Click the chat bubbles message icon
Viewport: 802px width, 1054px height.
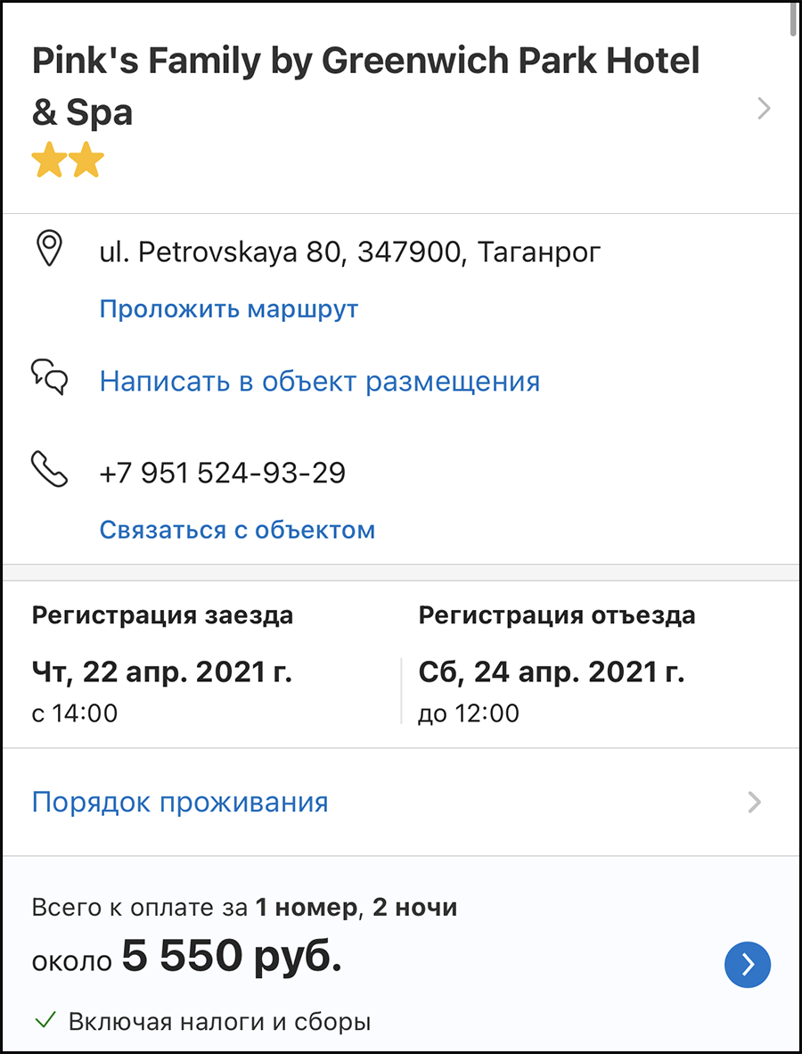[x=50, y=376]
